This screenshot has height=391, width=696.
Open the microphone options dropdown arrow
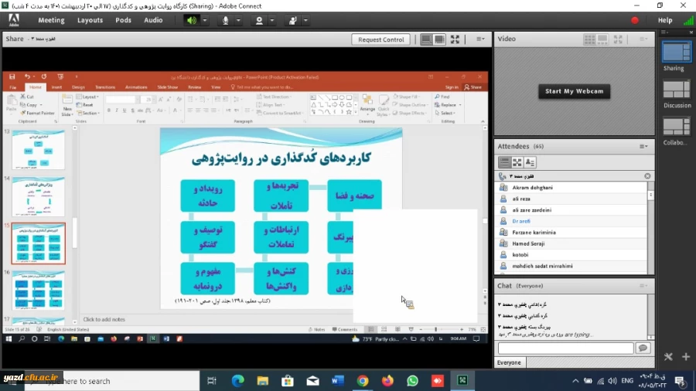238,20
